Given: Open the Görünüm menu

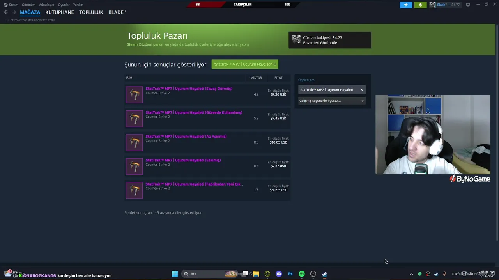Looking at the screenshot, I should tap(28, 5).
